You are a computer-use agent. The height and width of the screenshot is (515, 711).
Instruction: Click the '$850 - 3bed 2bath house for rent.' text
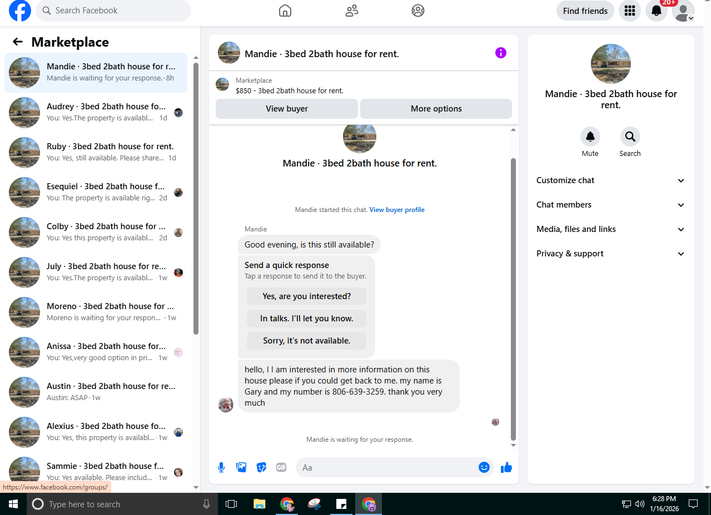pyautogui.click(x=290, y=90)
